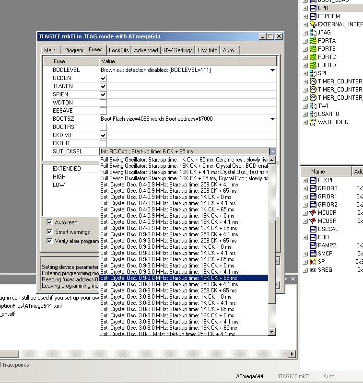Image resolution: width=363 pixels, height=383 pixels.
Task: Expand the CPU tree node
Action: tap(305, 8)
